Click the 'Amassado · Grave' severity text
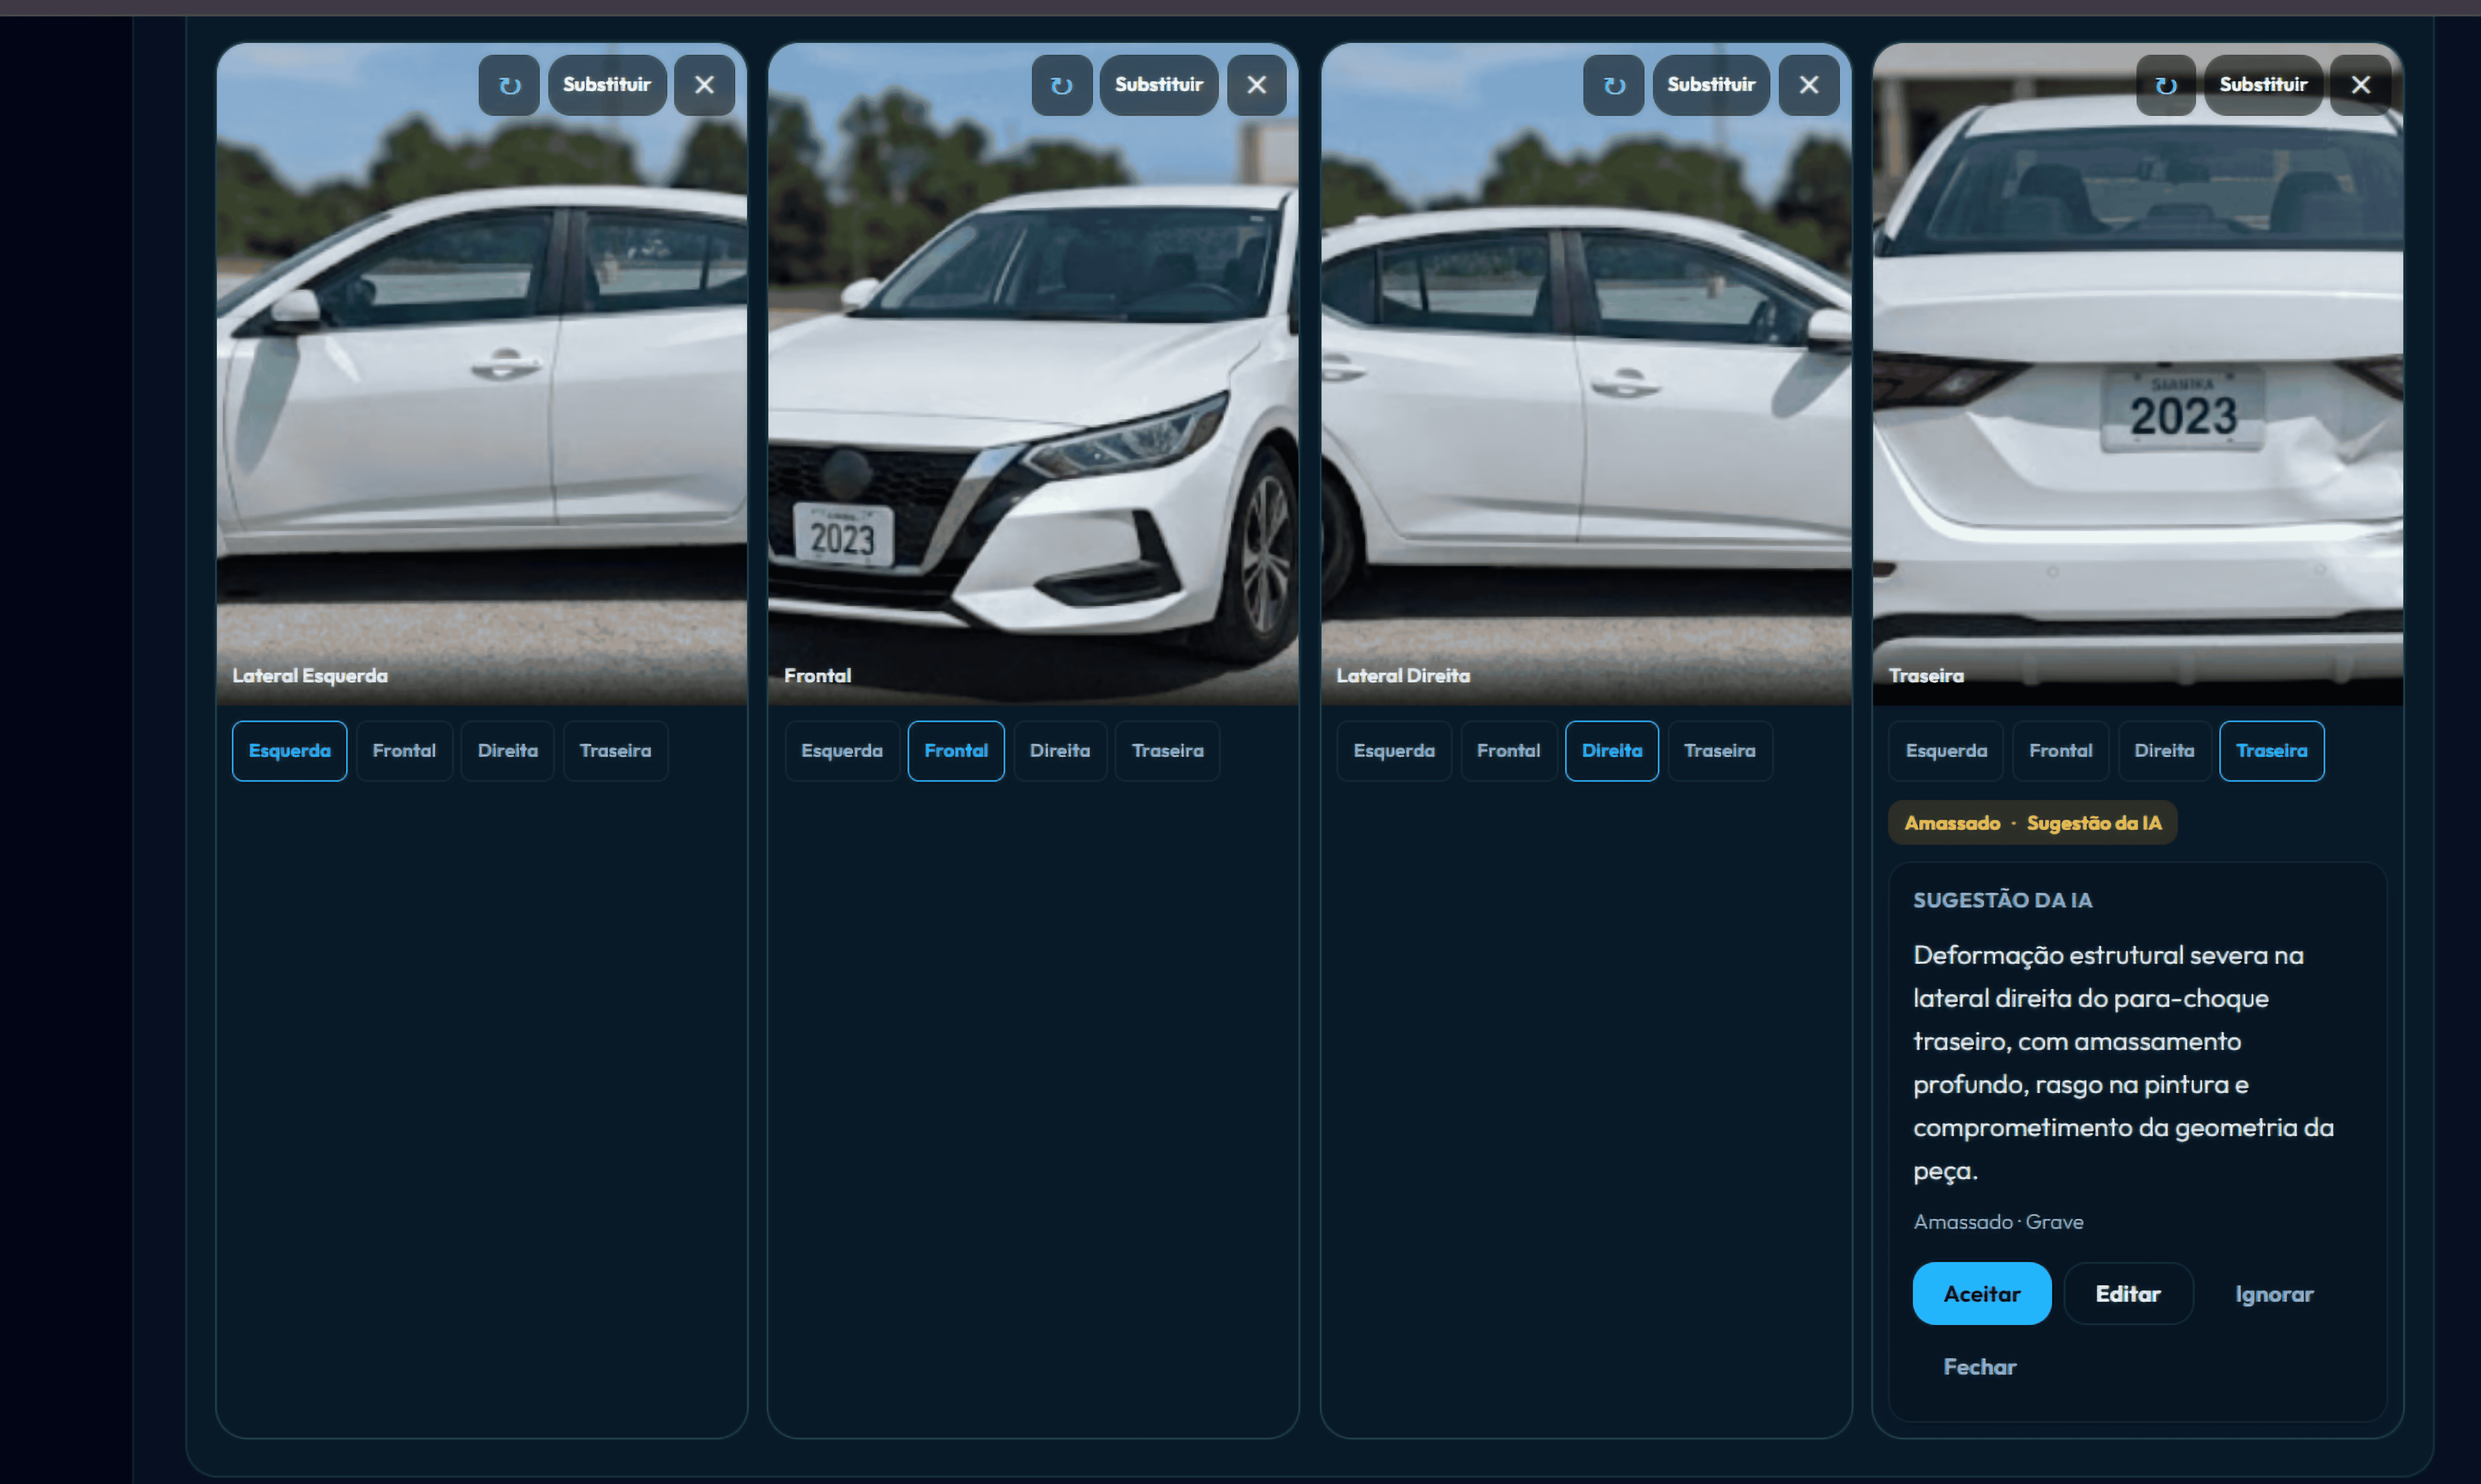The image size is (2481, 1484). [x=1999, y=1222]
